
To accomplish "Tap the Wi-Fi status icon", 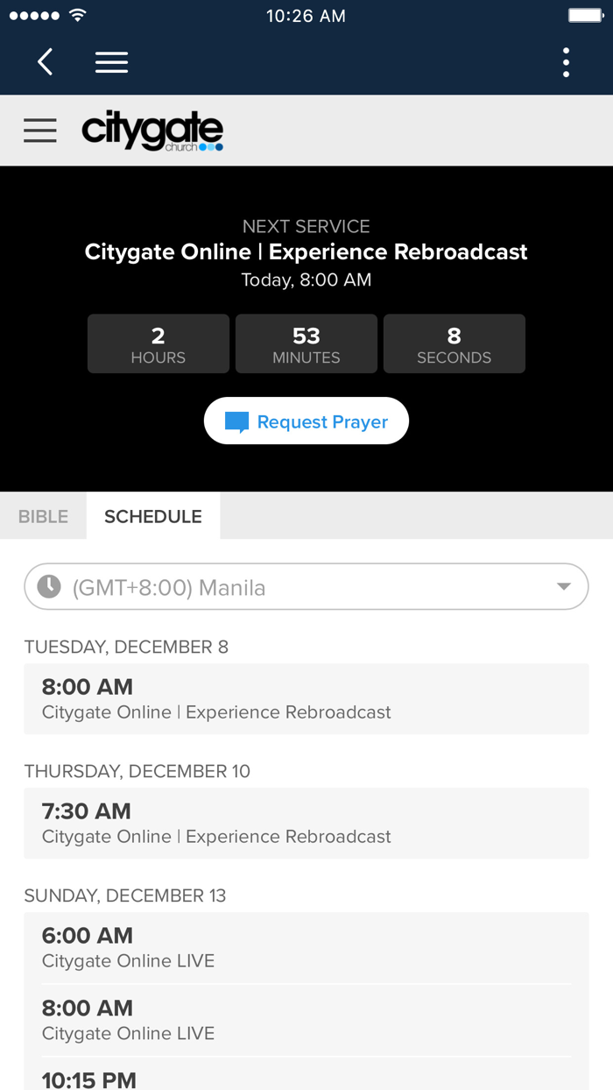I will 78,16.
